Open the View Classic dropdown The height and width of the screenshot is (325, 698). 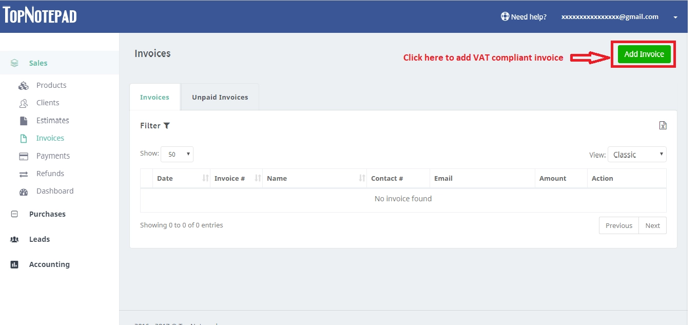click(x=637, y=155)
